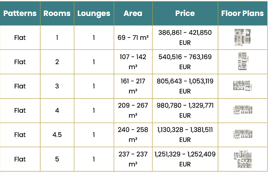Click the 240 - 258 m² area cell
Viewport: 270px width, 172px height.
click(133, 135)
